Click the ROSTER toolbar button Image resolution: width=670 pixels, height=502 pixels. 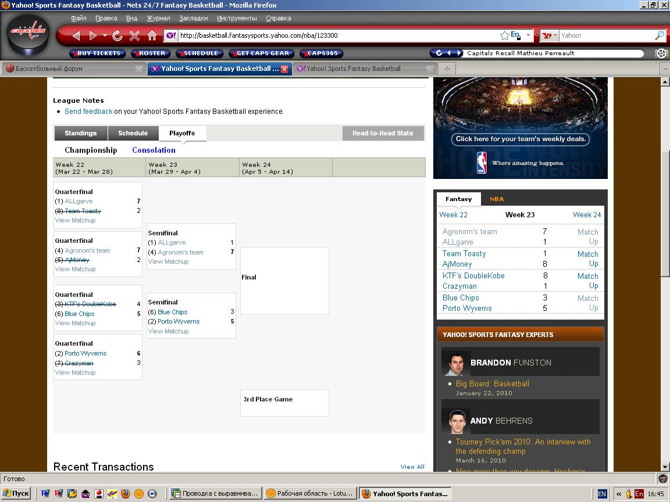[151, 53]
